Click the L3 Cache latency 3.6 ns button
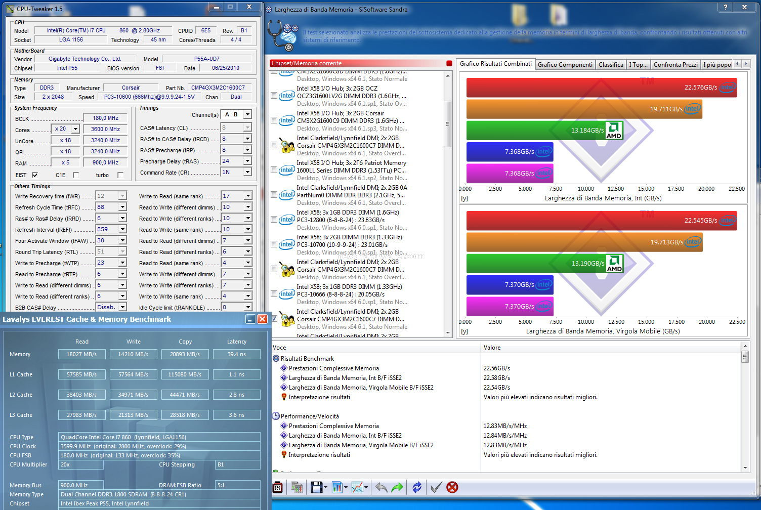Image resolution: width=761 pixels, height=510 pixels. (236, 415)
